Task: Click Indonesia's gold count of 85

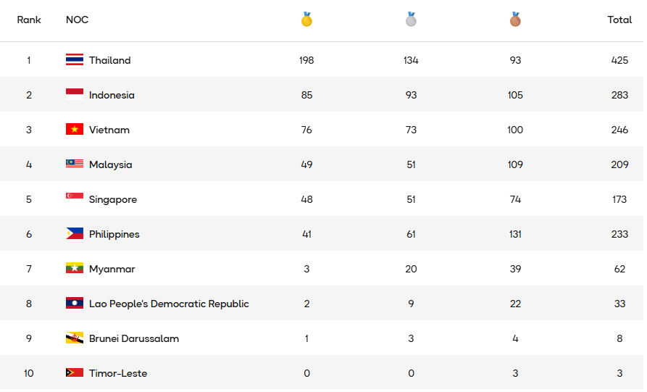Action: click(x=306, y=95)
